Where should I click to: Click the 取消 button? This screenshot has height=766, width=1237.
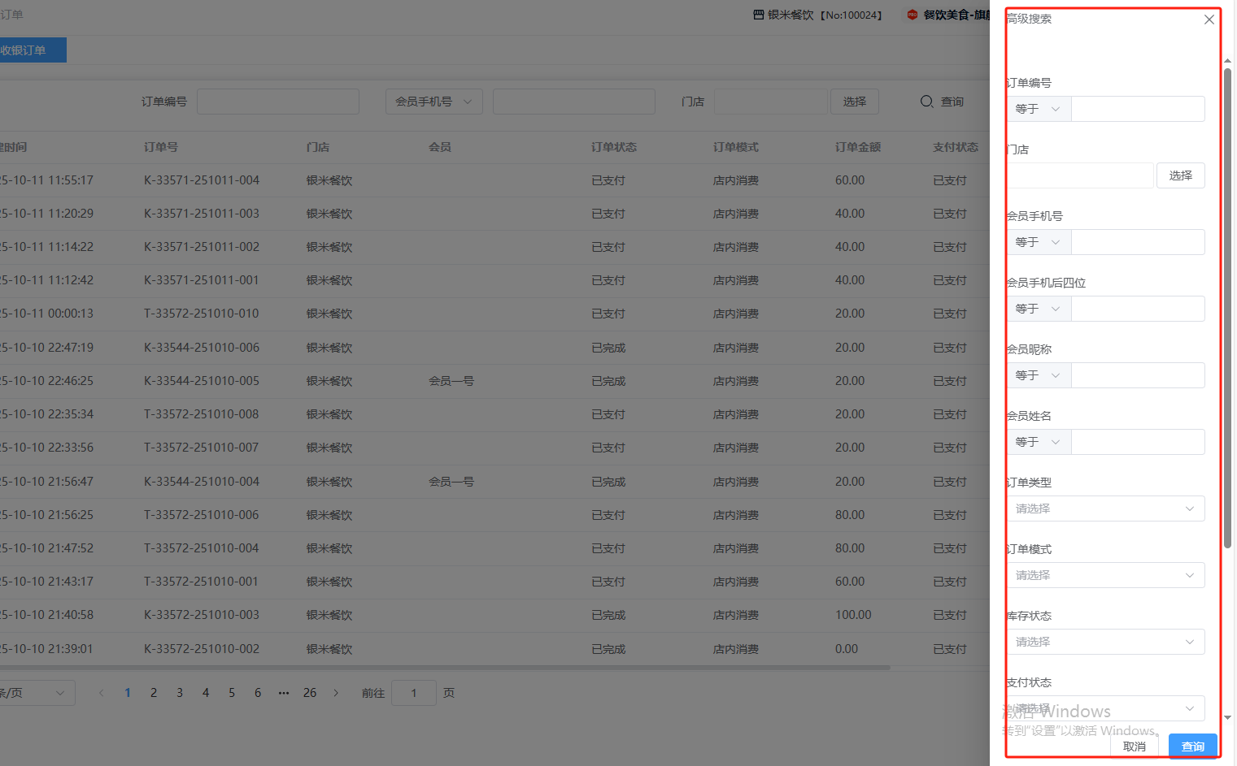point(1135,747)
